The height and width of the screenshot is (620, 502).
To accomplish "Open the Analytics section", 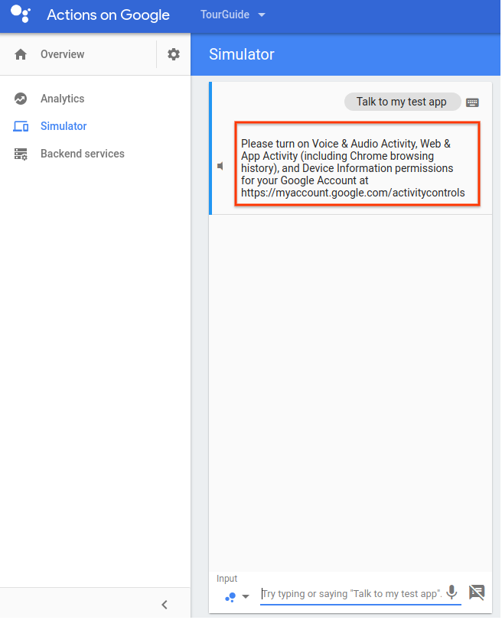I will [x=62, y=99].
